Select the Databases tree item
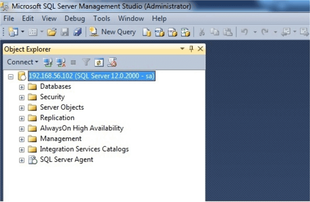Screen dimensions: 310x202 55,86
